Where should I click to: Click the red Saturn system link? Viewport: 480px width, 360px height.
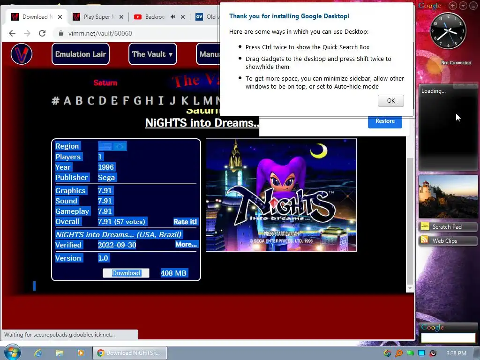pos(105,82)
